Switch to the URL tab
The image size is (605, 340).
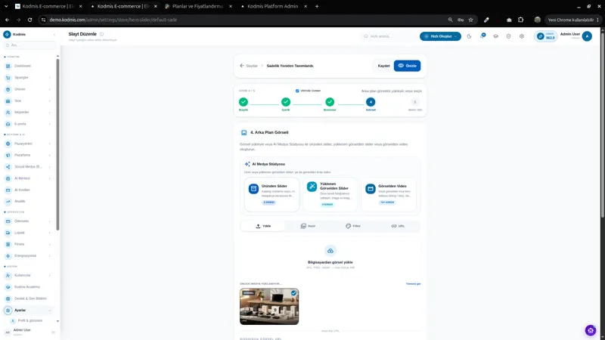(x=398, y=226)
